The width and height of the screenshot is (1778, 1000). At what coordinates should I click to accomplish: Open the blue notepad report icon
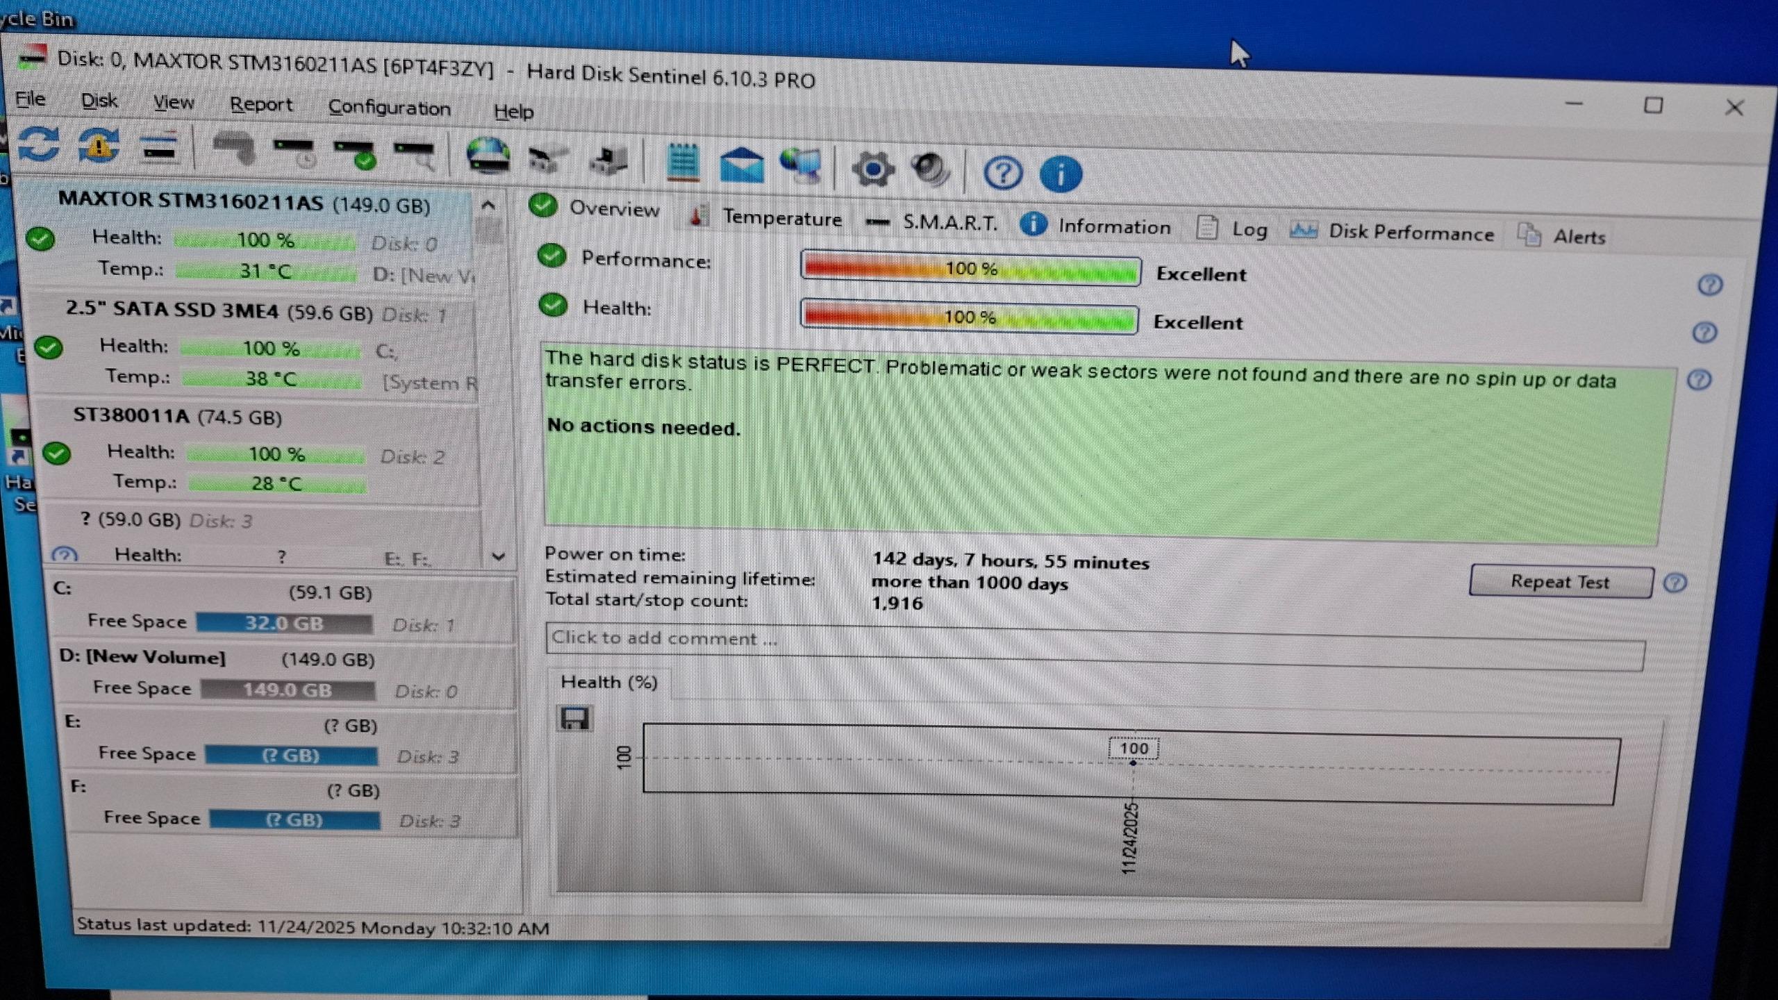pyautogui.click(x=683, y=162)
